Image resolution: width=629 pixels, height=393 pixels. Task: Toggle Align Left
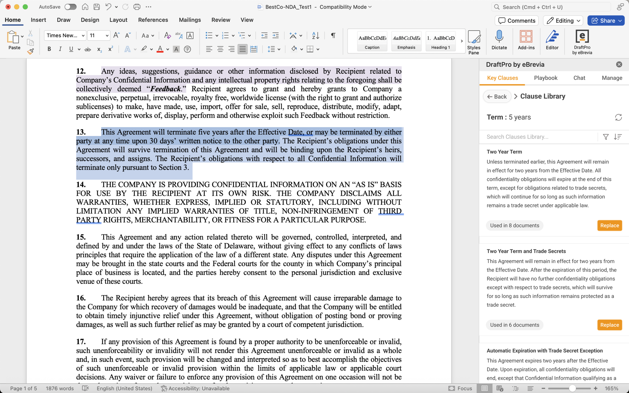coord(209,49)
